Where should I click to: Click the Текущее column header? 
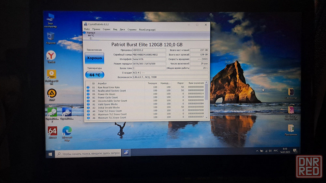click(152, 83)
